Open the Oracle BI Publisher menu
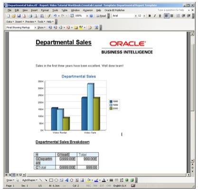Screen dimensions: 198x193 pyautogui.click(x=114, y=10)
